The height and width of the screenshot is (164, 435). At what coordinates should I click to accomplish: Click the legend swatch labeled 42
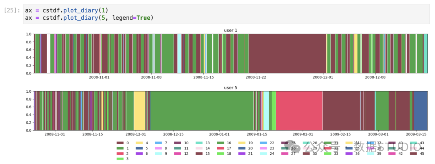[x=392, y=154]
